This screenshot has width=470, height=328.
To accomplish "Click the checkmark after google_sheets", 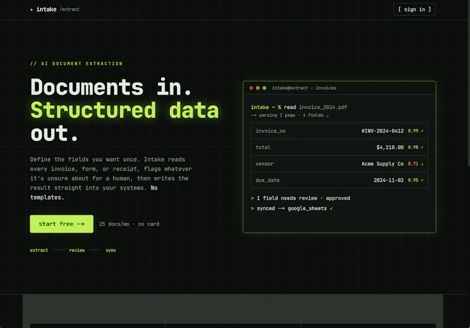I will pyautogui.click(x=331, y=208).
